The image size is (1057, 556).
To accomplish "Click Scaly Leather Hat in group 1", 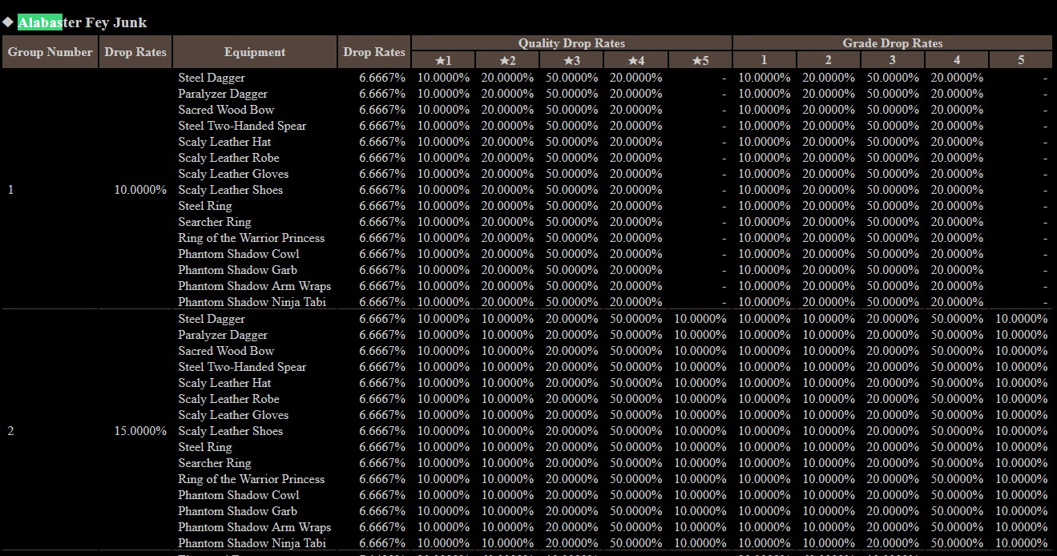I will click(224, 142).
